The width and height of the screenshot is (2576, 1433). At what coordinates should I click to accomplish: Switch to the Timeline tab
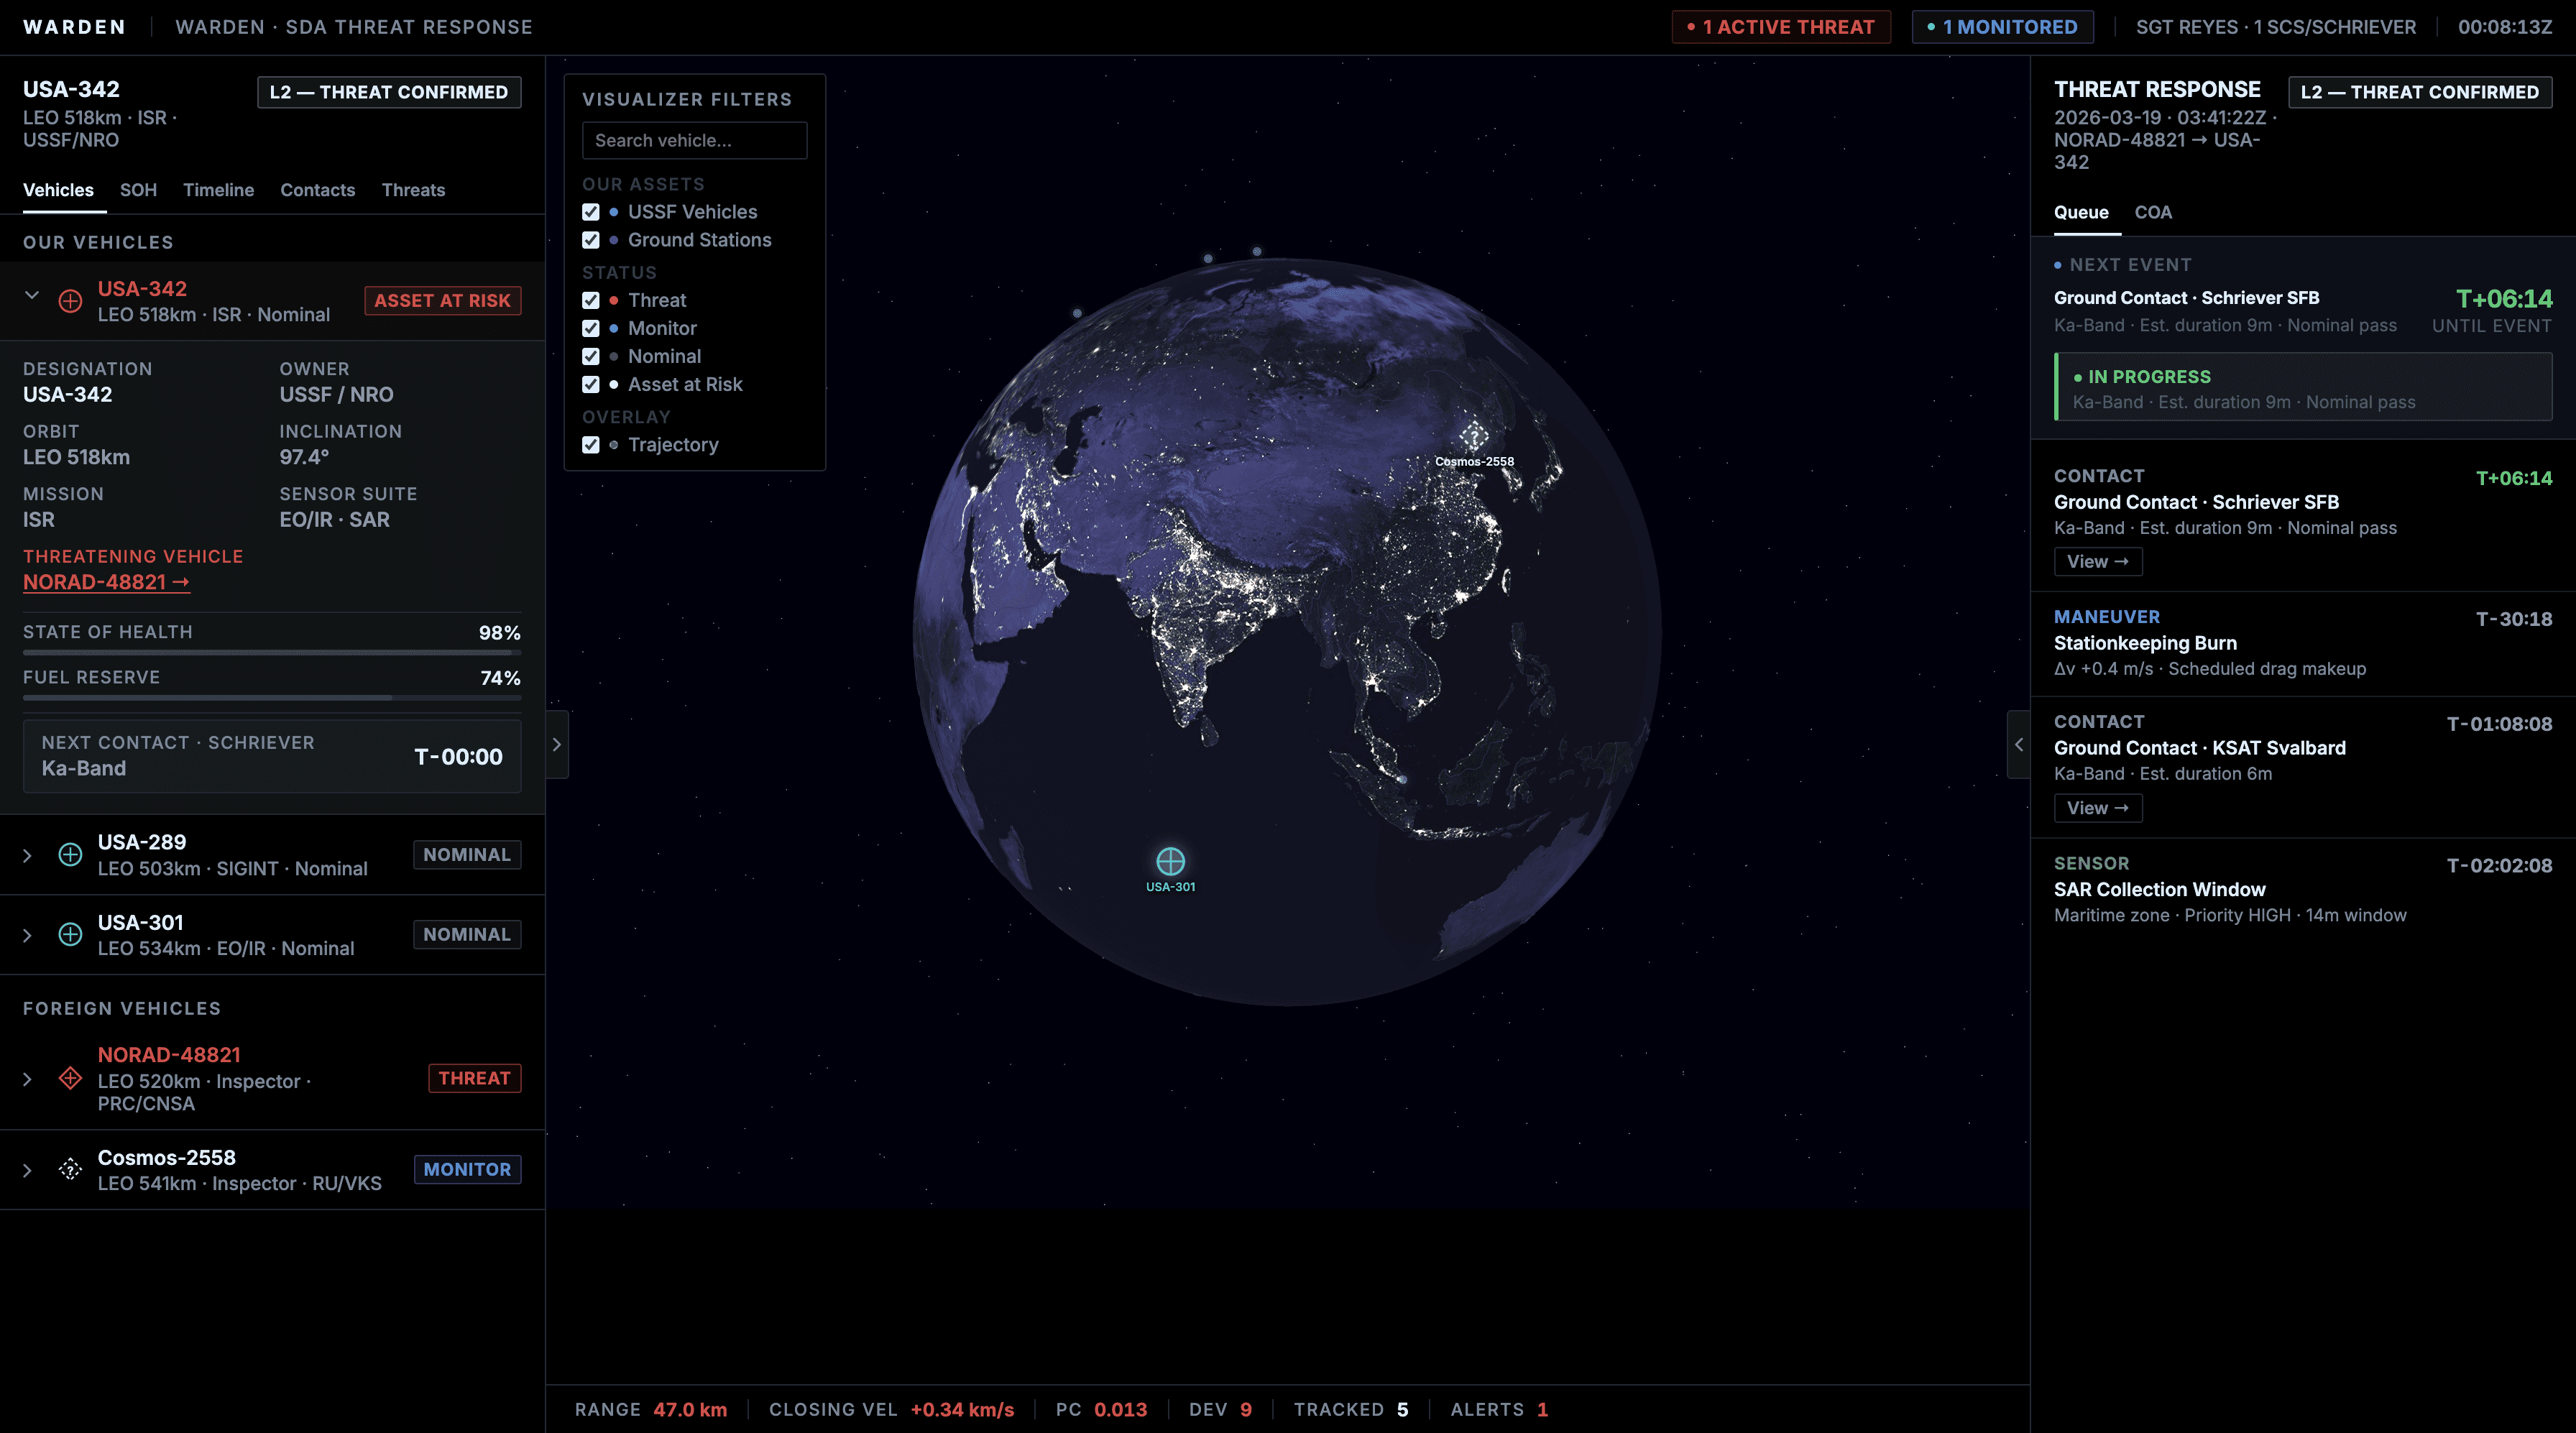click(x=218, y=190)
